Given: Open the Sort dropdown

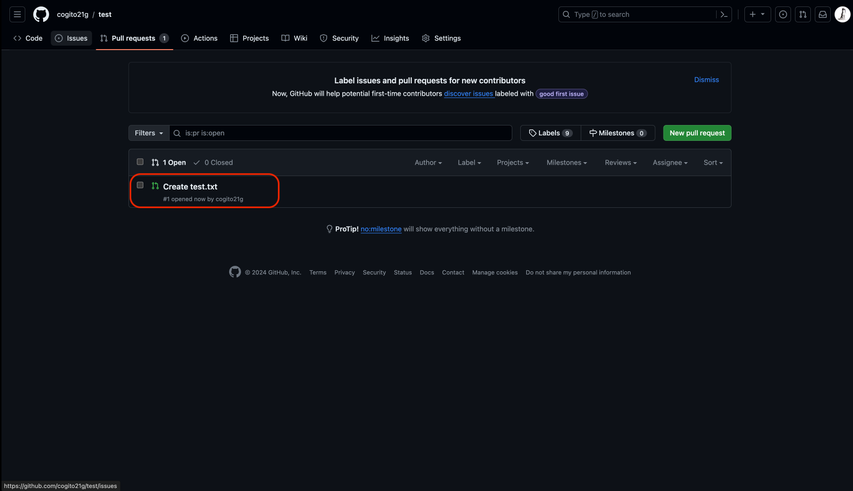Looking at the screenshot, I should pos(713,163).
